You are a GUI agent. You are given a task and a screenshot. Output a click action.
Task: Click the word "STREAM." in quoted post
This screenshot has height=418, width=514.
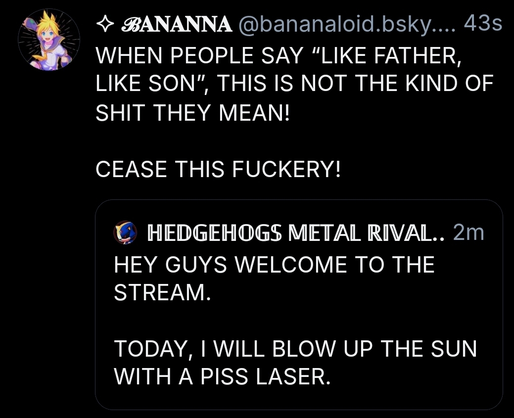[163, 293]
